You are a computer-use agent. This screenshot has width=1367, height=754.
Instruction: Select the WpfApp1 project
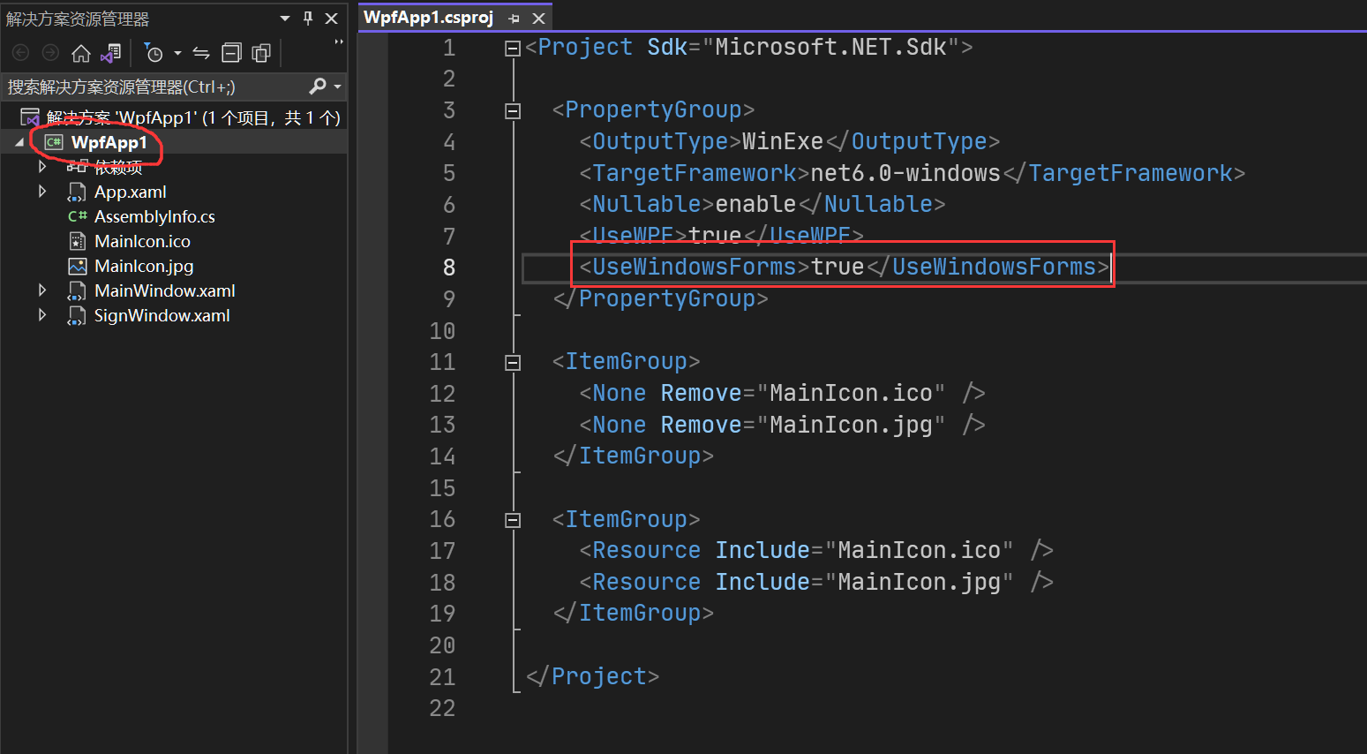pos(109,142)
